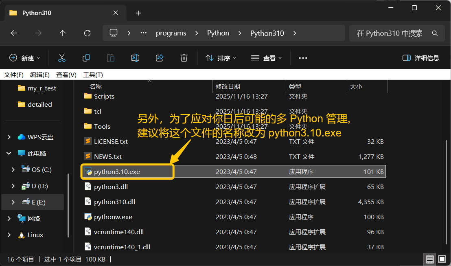Click the Share icon in toolbar
This screenshot has height=266, width=451.
coord(160,58)
